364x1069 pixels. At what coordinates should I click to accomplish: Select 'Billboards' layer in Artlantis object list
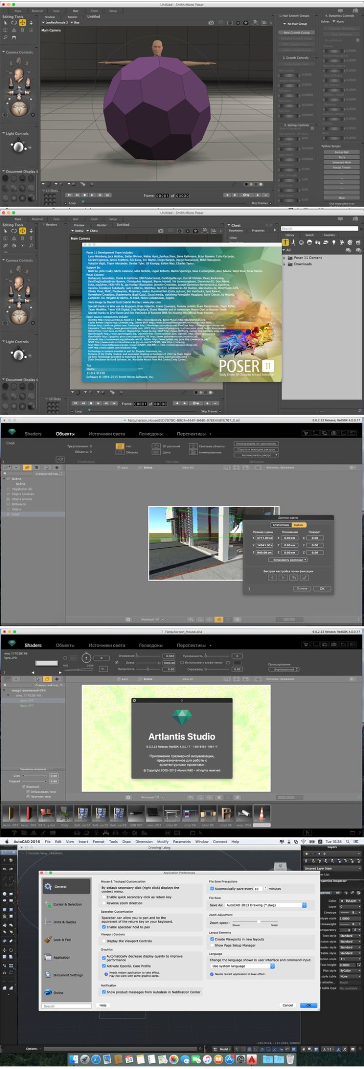click(20, 504)
